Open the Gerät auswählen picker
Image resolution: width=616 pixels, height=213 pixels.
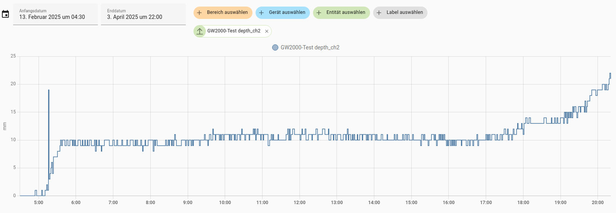point(287,12)
